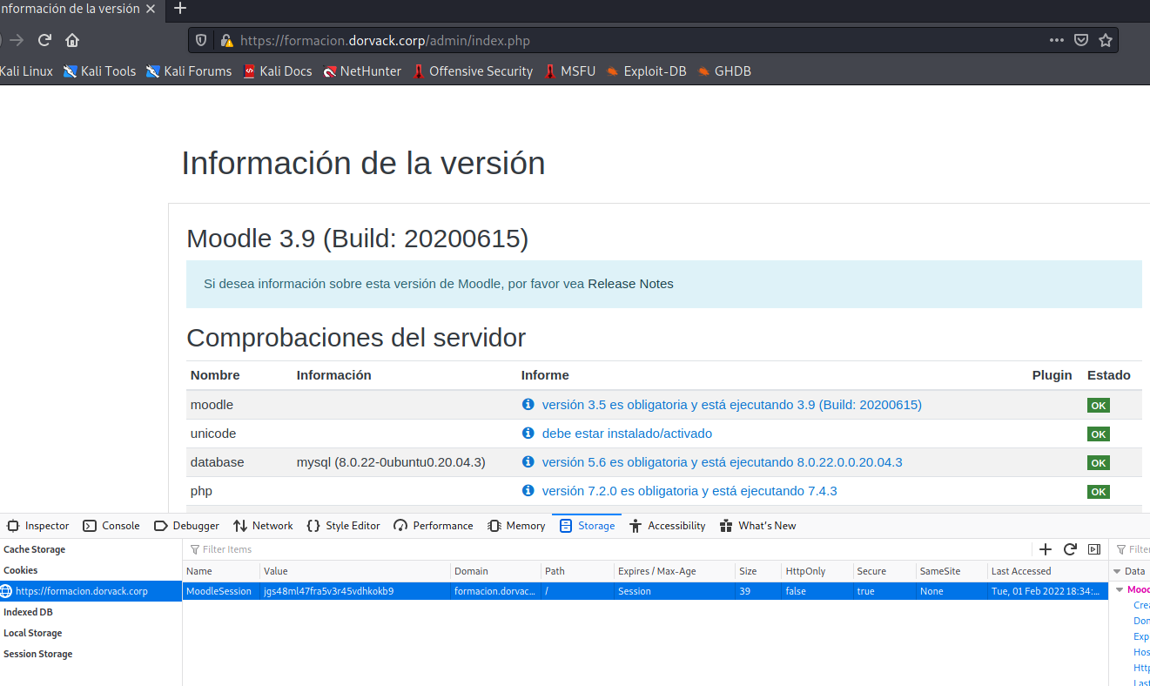
Task: Click the info icon in the unicode row
Action: (x=528, y=434)
